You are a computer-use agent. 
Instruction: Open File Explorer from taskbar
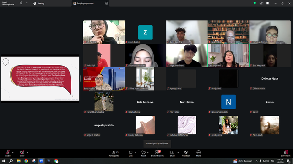click(19, 161)
